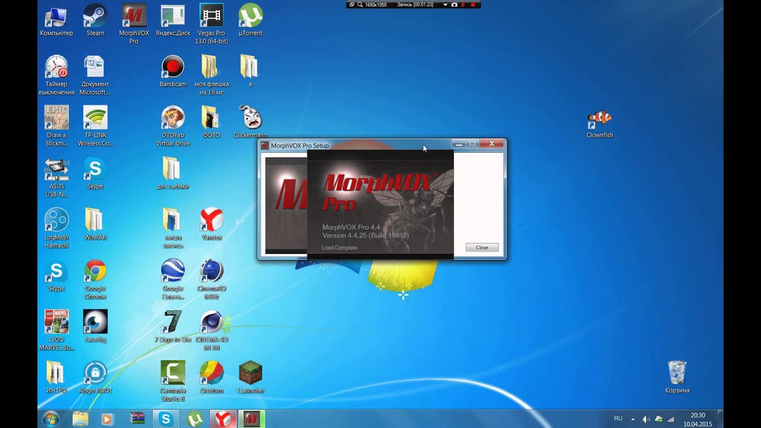Open the Windows Start menu

51,418
